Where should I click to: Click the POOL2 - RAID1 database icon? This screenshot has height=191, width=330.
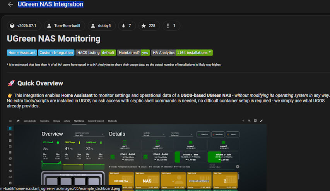(x=145, y=157)
